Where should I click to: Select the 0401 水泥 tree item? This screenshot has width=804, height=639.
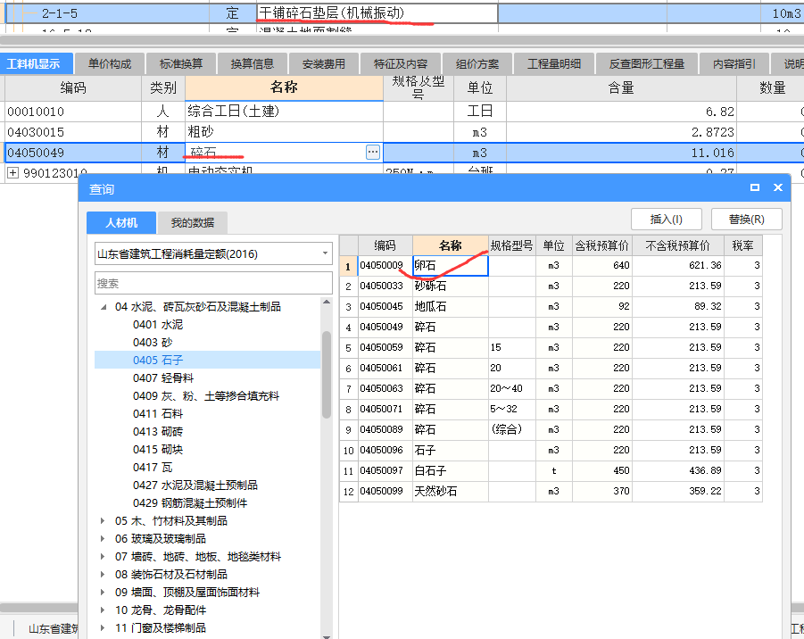[x=157, y=325]
